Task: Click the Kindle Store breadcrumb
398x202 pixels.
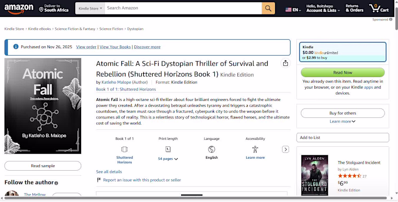Action: [14, 29]
